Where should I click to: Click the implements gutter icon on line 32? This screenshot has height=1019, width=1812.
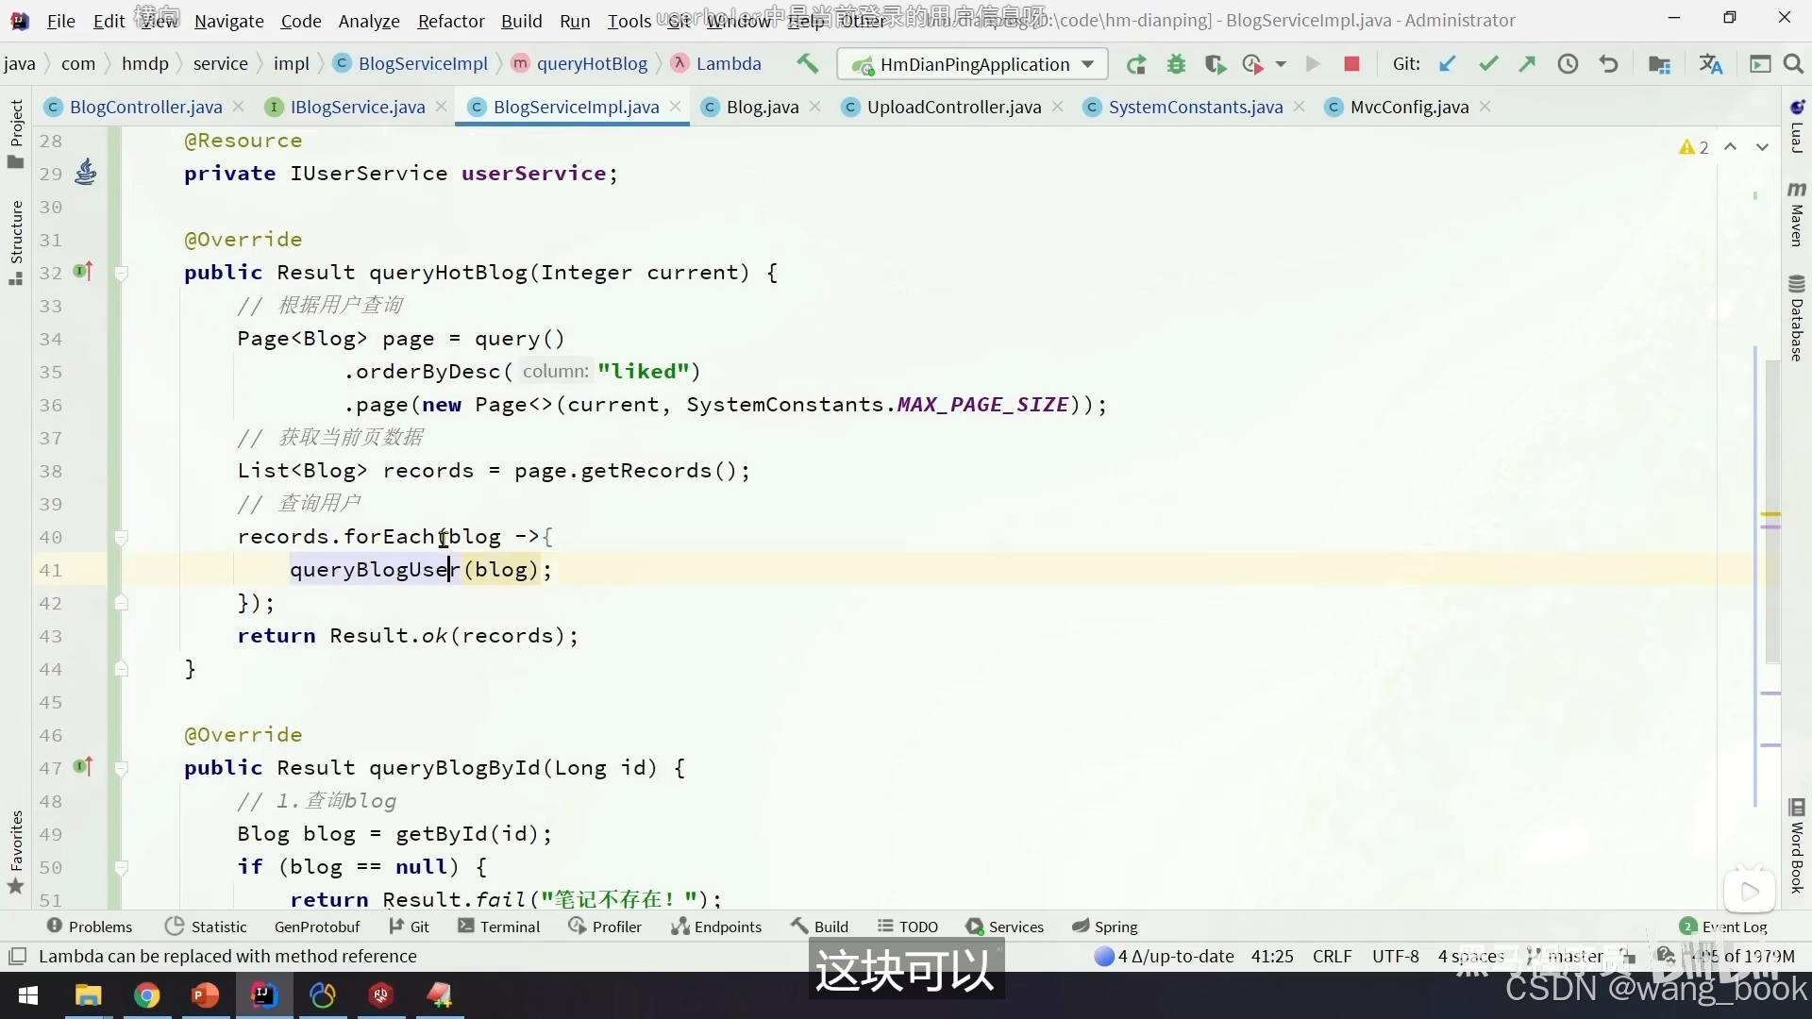point(83,272)
